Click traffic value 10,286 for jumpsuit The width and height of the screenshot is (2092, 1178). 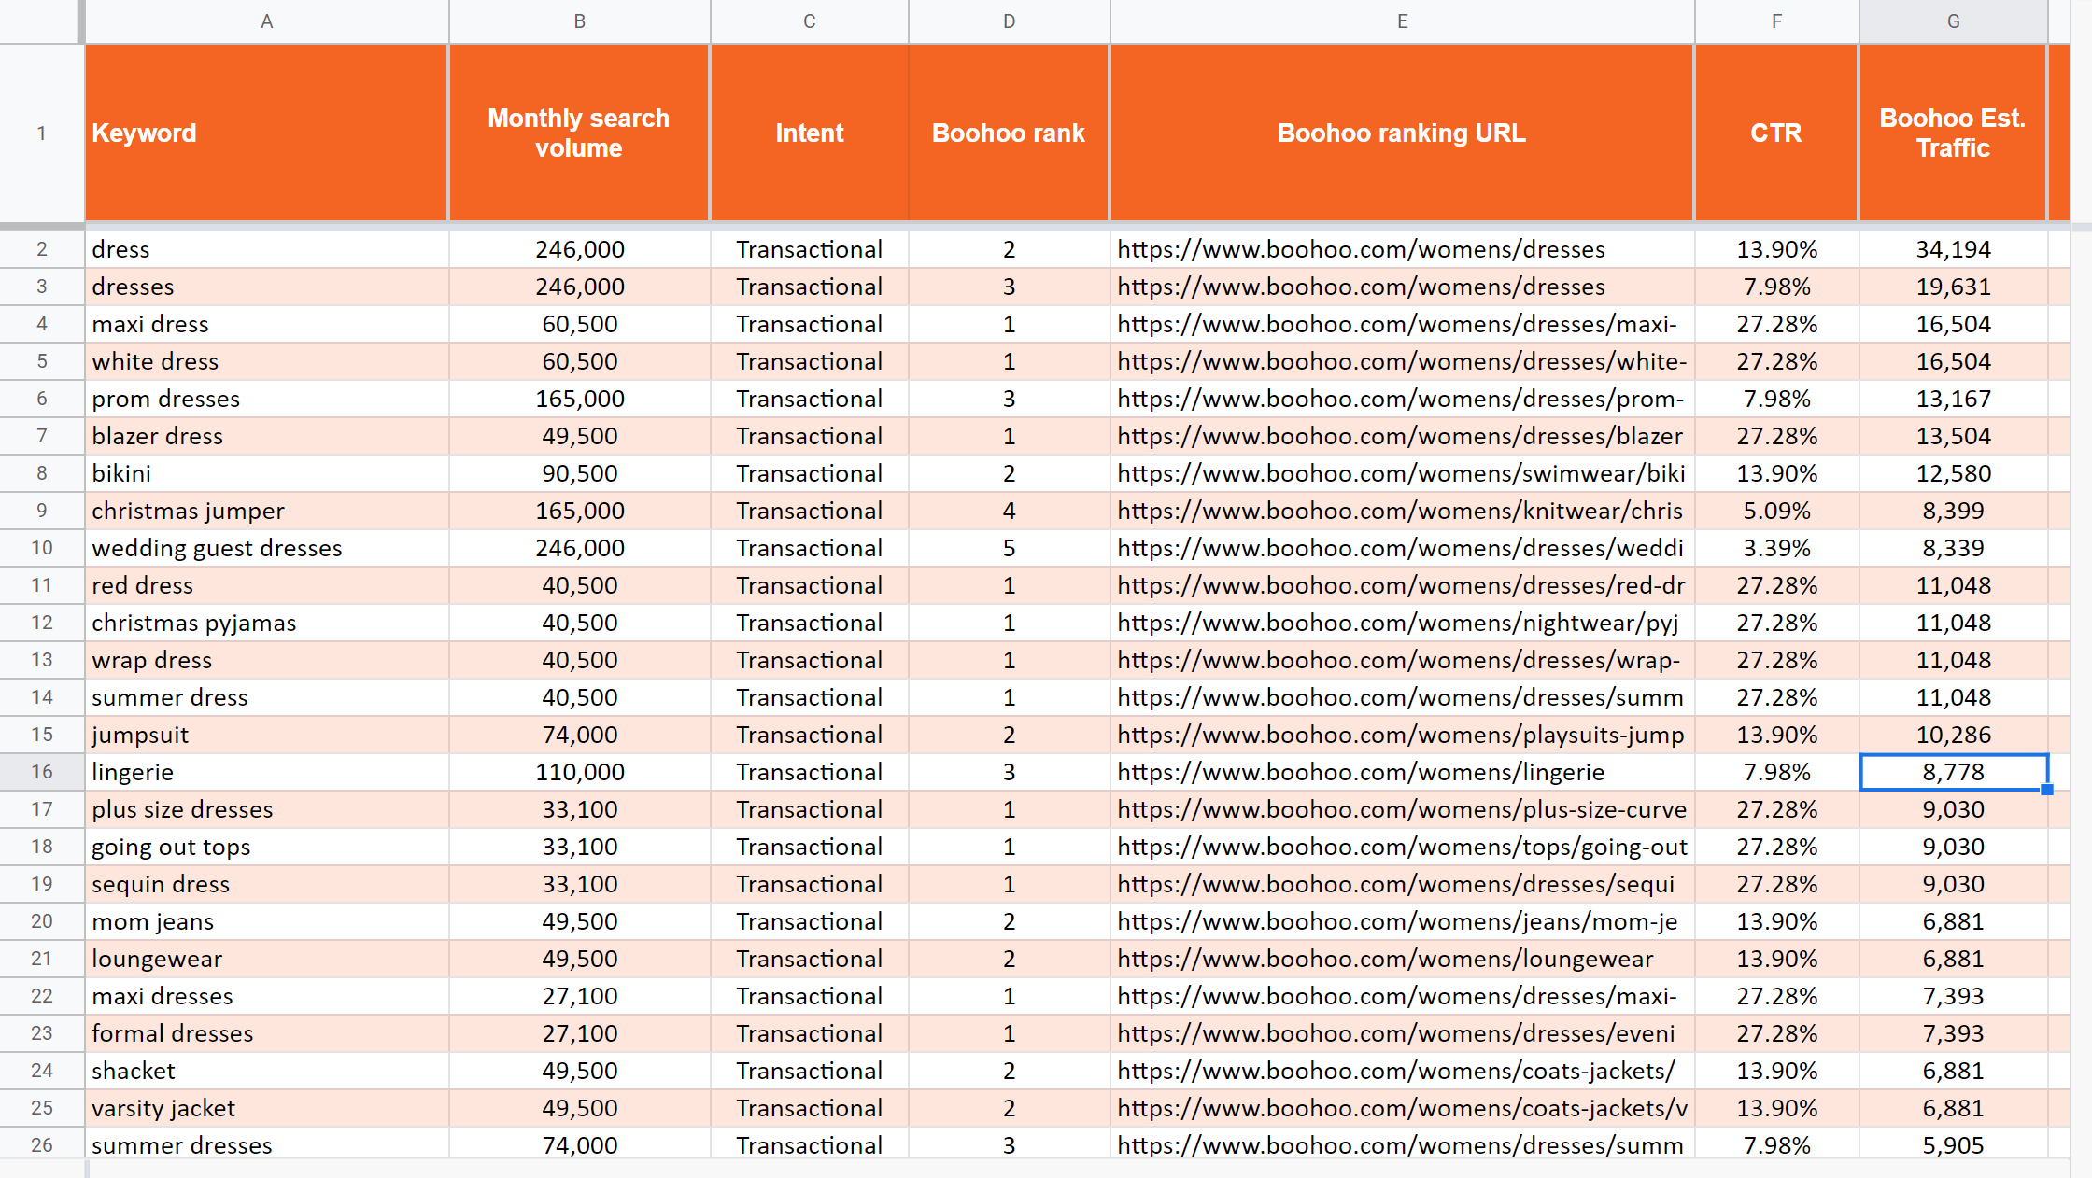[1953, 735]
